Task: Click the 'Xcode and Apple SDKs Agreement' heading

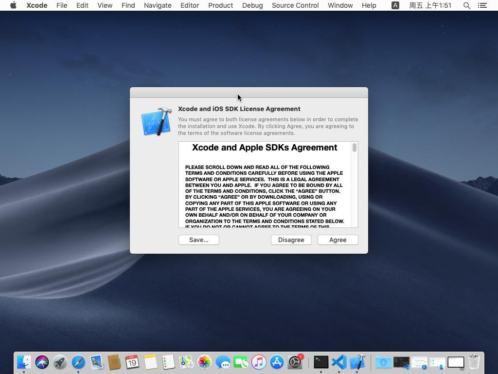Action: (x=265, y=148)
